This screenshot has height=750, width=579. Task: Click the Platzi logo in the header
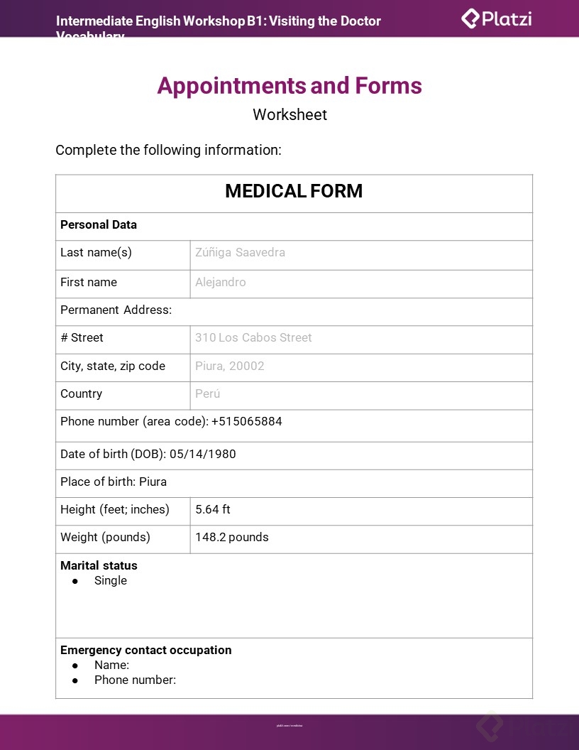(x=496, y=18)
